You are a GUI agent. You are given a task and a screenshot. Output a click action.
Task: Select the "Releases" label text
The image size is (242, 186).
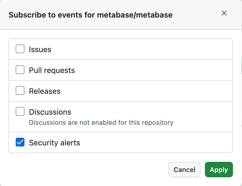(45, 91)
